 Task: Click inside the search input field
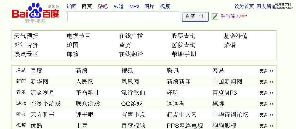click(122, 17)
